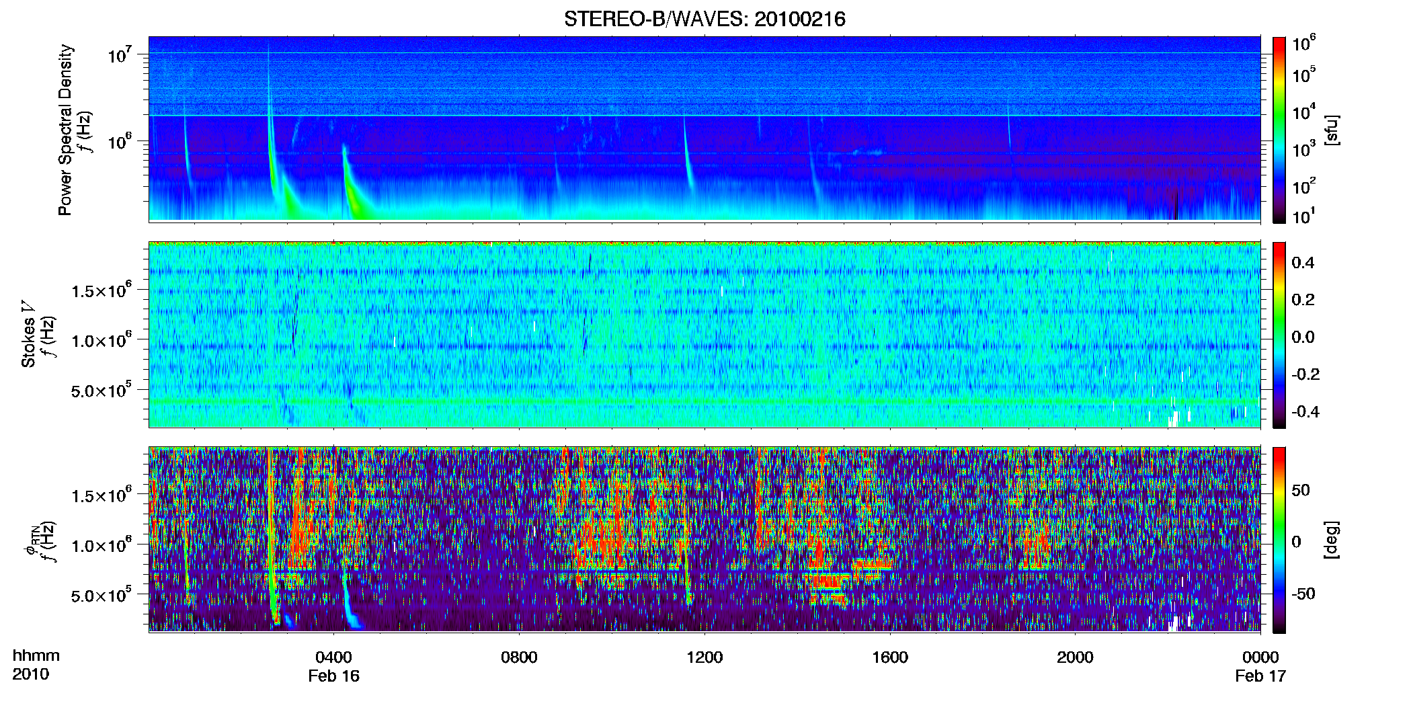
Task: Click inside the phi RTN spectrogram panel
Action: (x=704, y=539)
